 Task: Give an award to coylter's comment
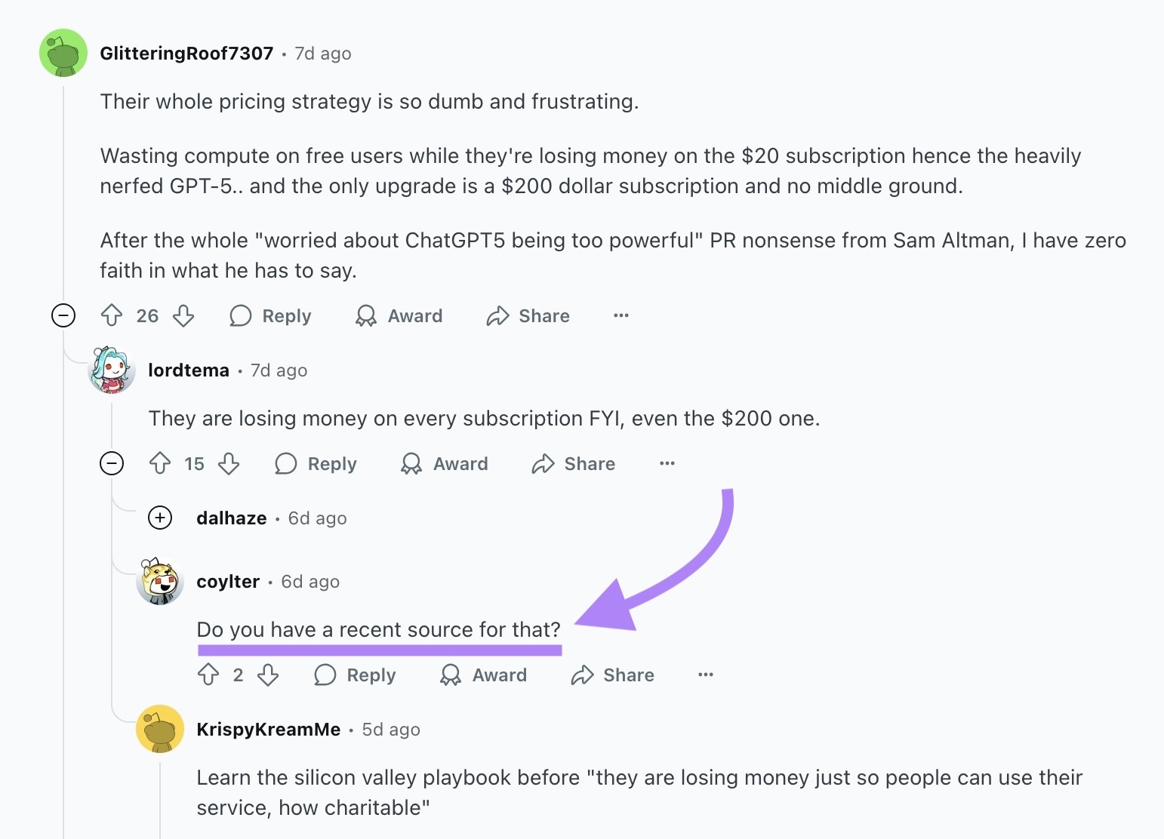click(x=482, y=675)
